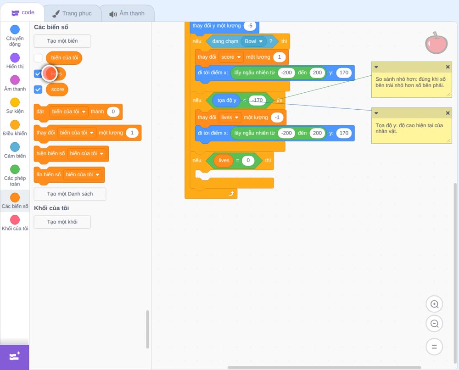Switch to the Âm thanh tab

click(127, 13)
